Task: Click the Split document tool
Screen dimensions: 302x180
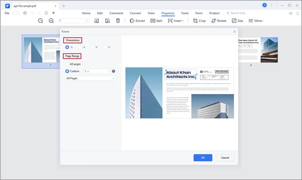Action: pos(156,21)
